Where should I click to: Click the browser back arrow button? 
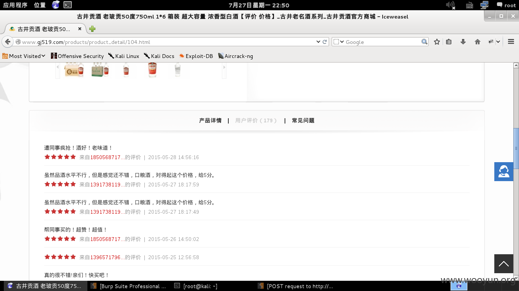tap(8, 42)
